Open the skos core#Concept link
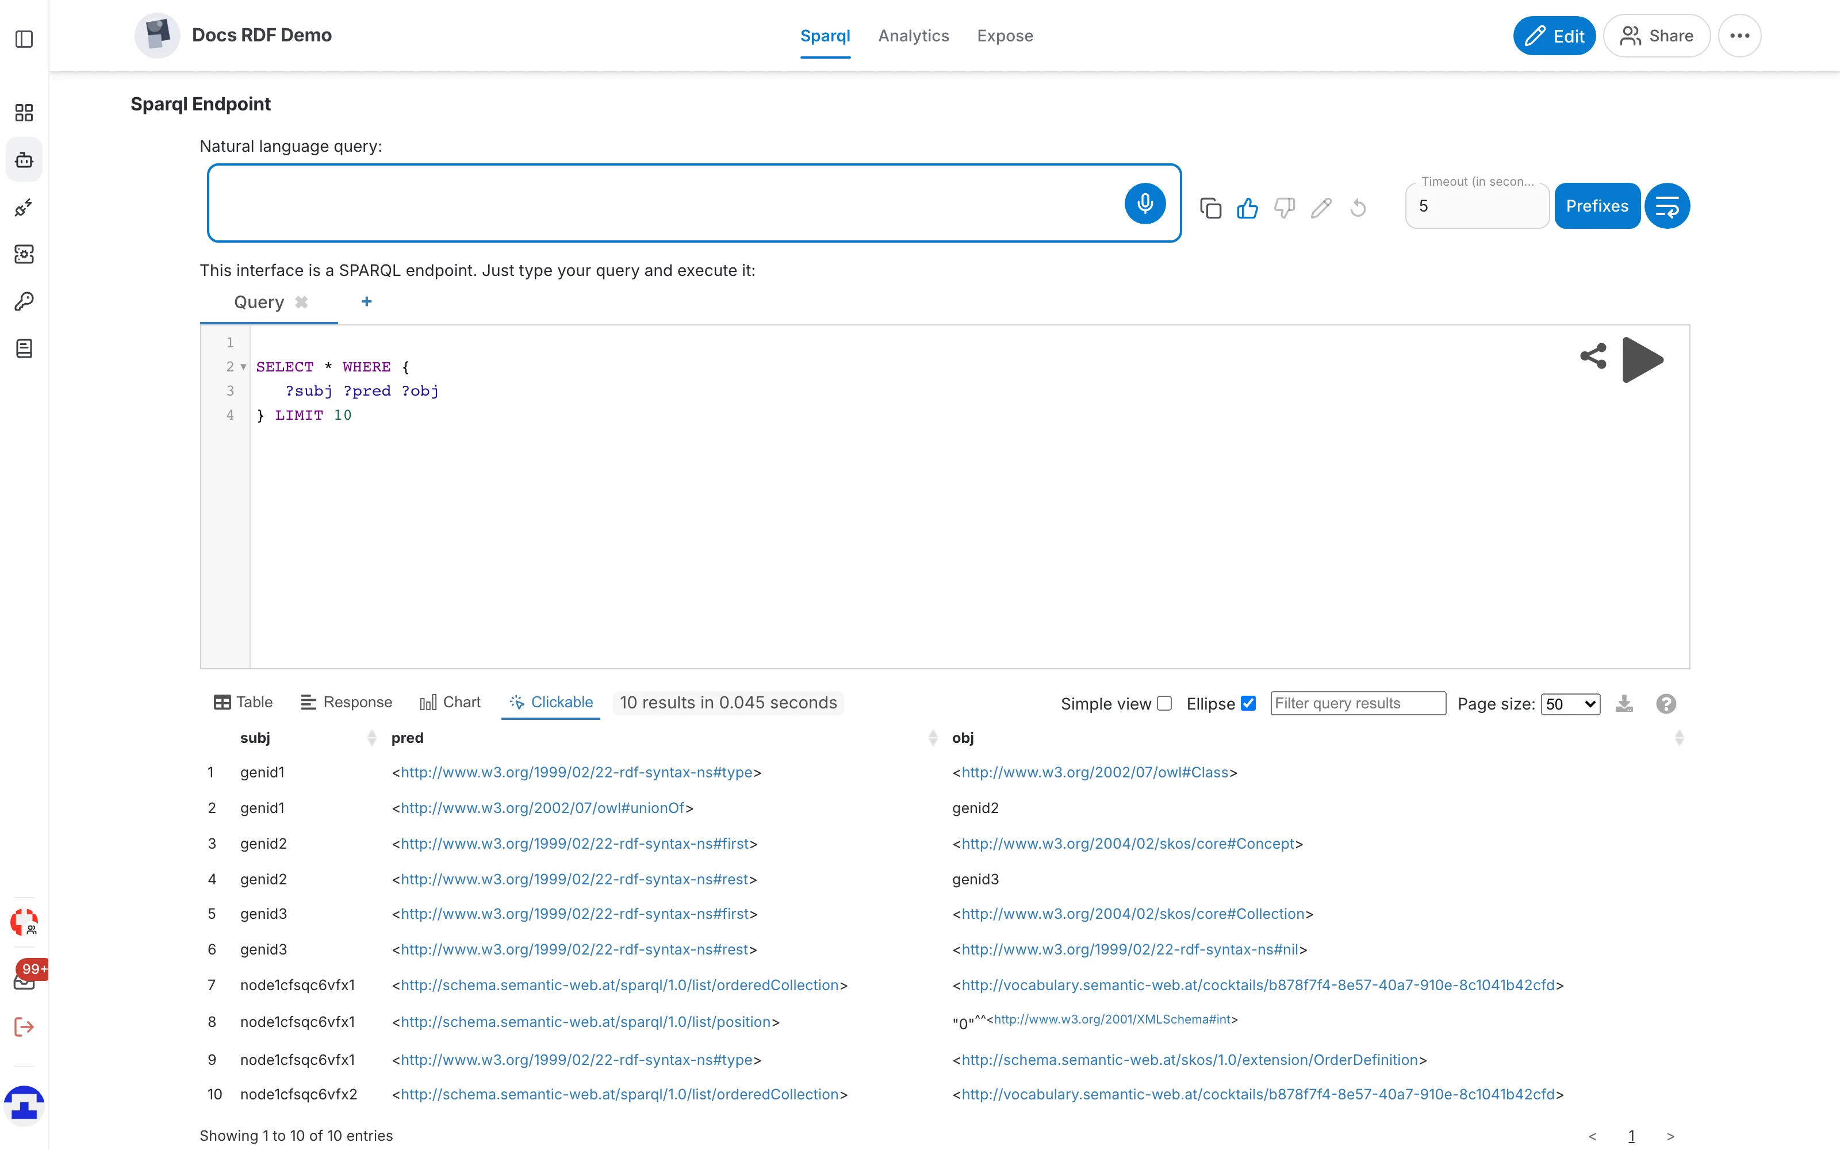This screenshot has height=1150, width=1840. pos(1128,844)
